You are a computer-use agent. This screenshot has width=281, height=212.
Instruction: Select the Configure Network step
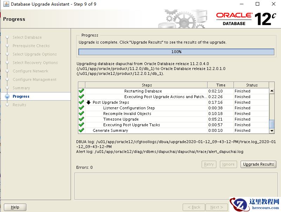point(31,71)
